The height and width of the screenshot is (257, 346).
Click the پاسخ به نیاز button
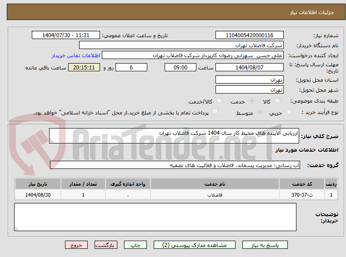[265, 245]
